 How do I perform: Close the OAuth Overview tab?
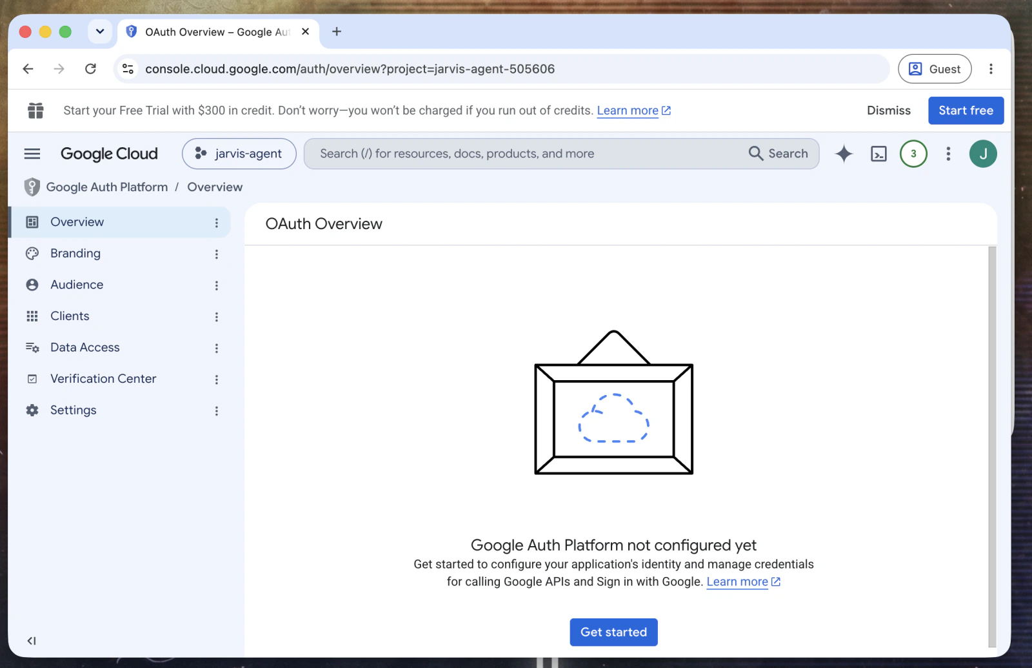click(306, 32)
